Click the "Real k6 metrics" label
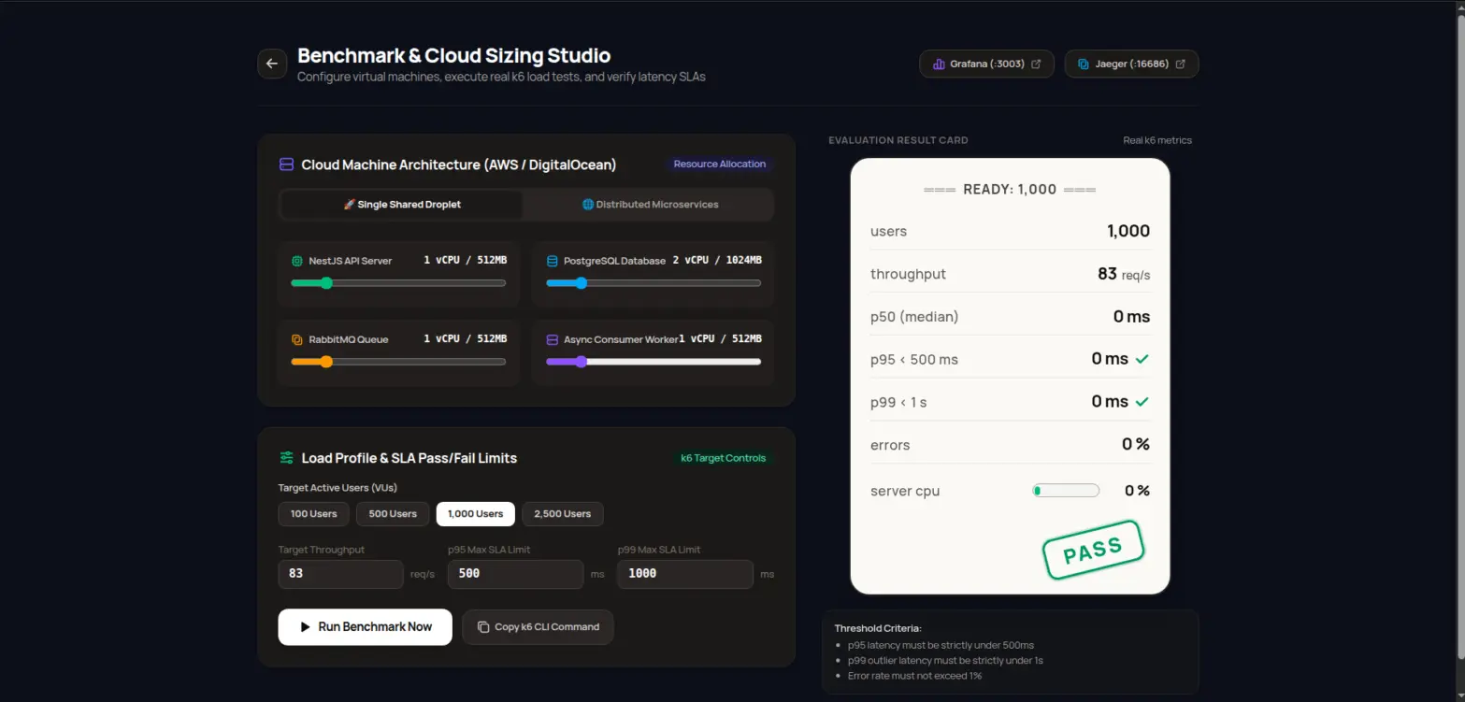 pos(1157,140)
